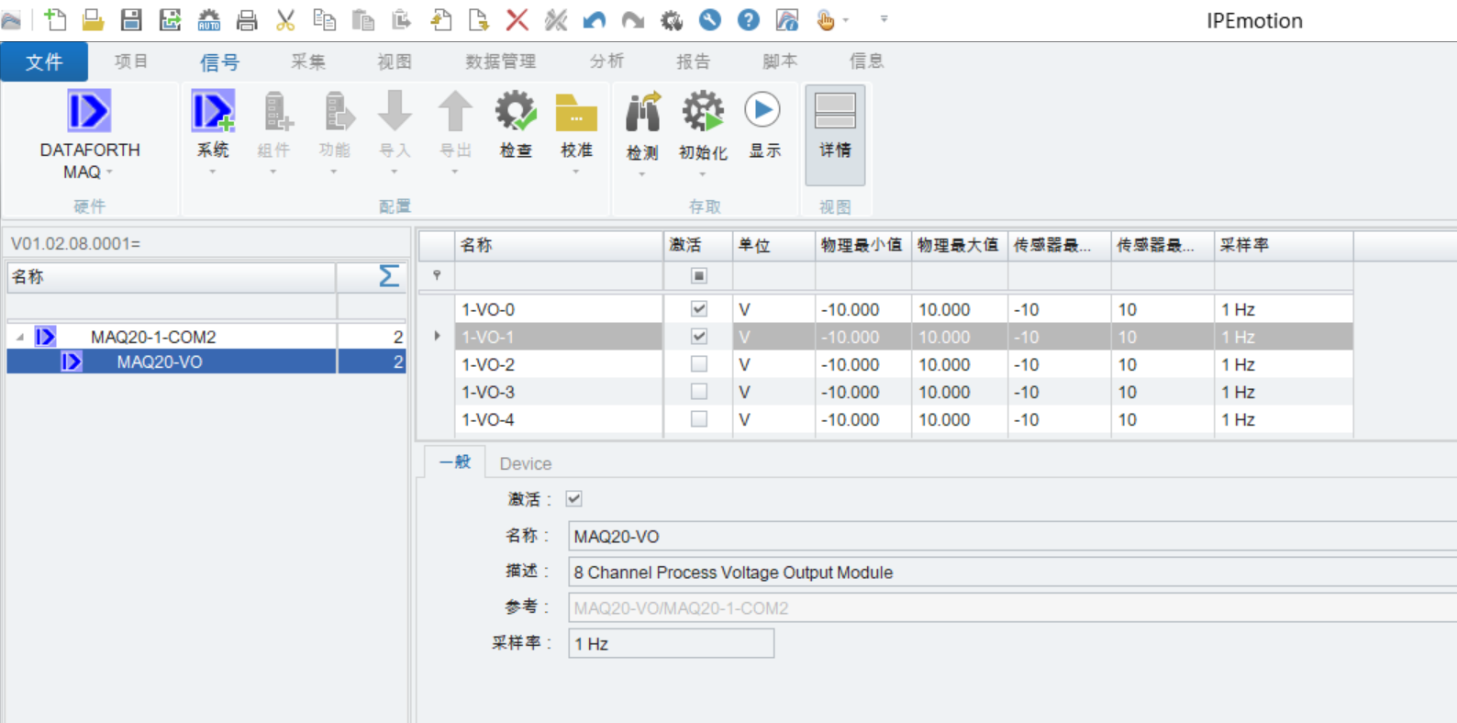
Task: Click the Paste clipboard icon
Action: coord(363,19)
